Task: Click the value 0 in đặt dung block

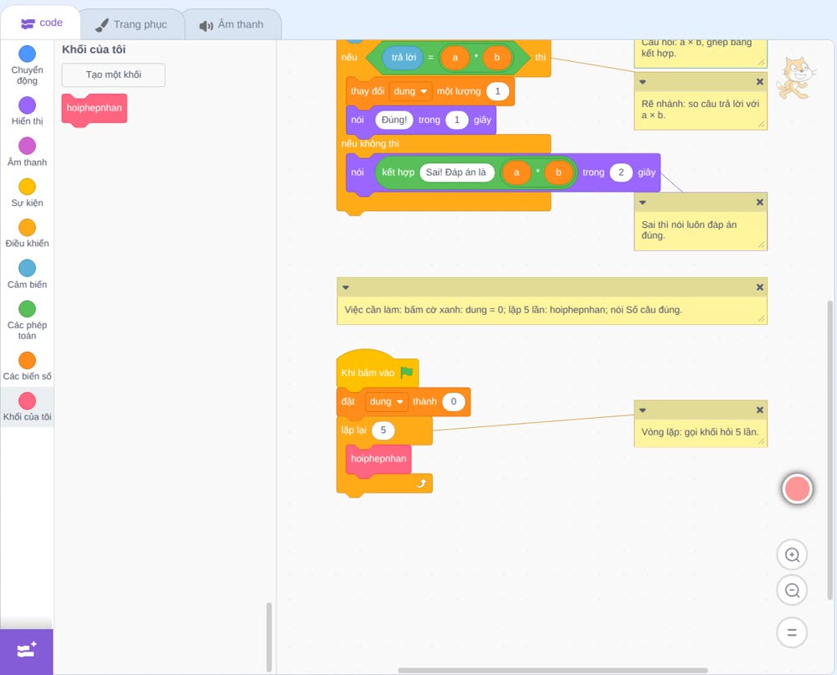Action: click(453, 402)
